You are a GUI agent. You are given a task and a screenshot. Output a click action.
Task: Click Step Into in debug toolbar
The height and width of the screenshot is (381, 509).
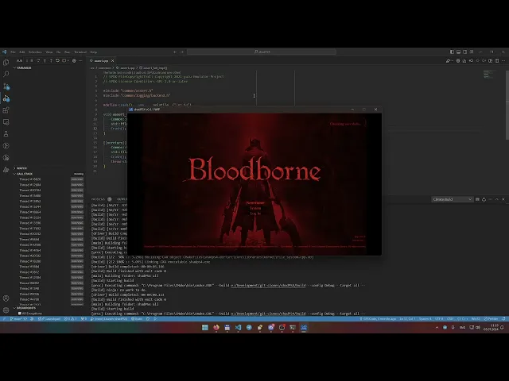click(45, 60)
